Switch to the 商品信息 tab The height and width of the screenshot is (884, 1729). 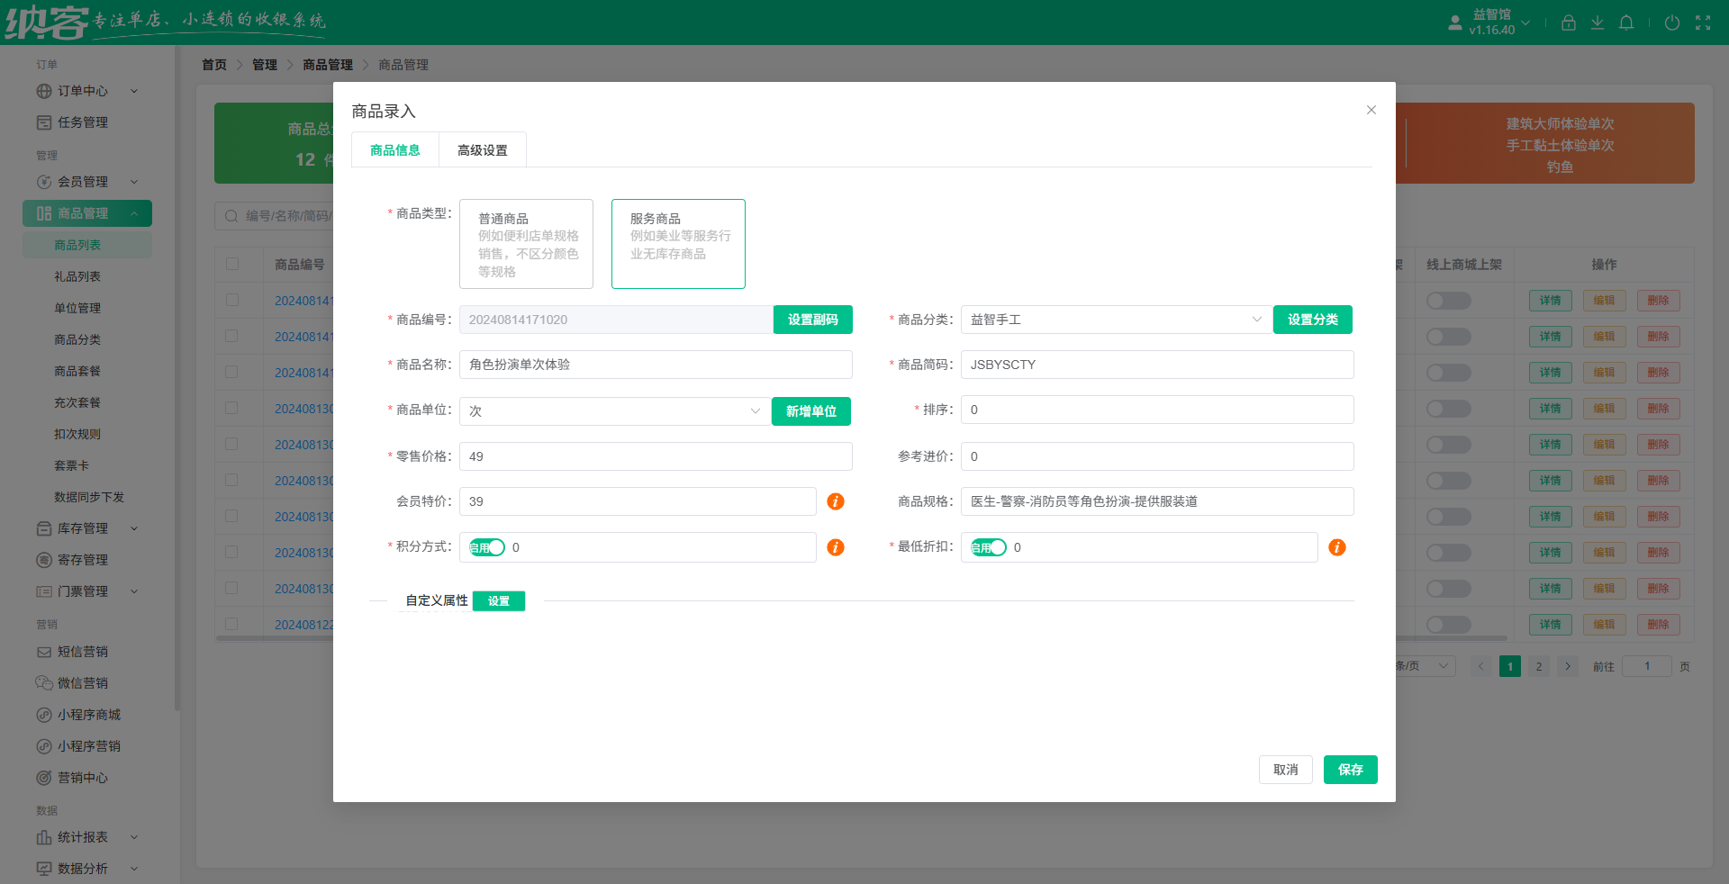(395, 150)
